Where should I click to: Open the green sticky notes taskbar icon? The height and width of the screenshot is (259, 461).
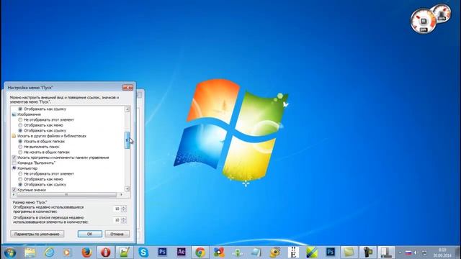coord(349,253)
